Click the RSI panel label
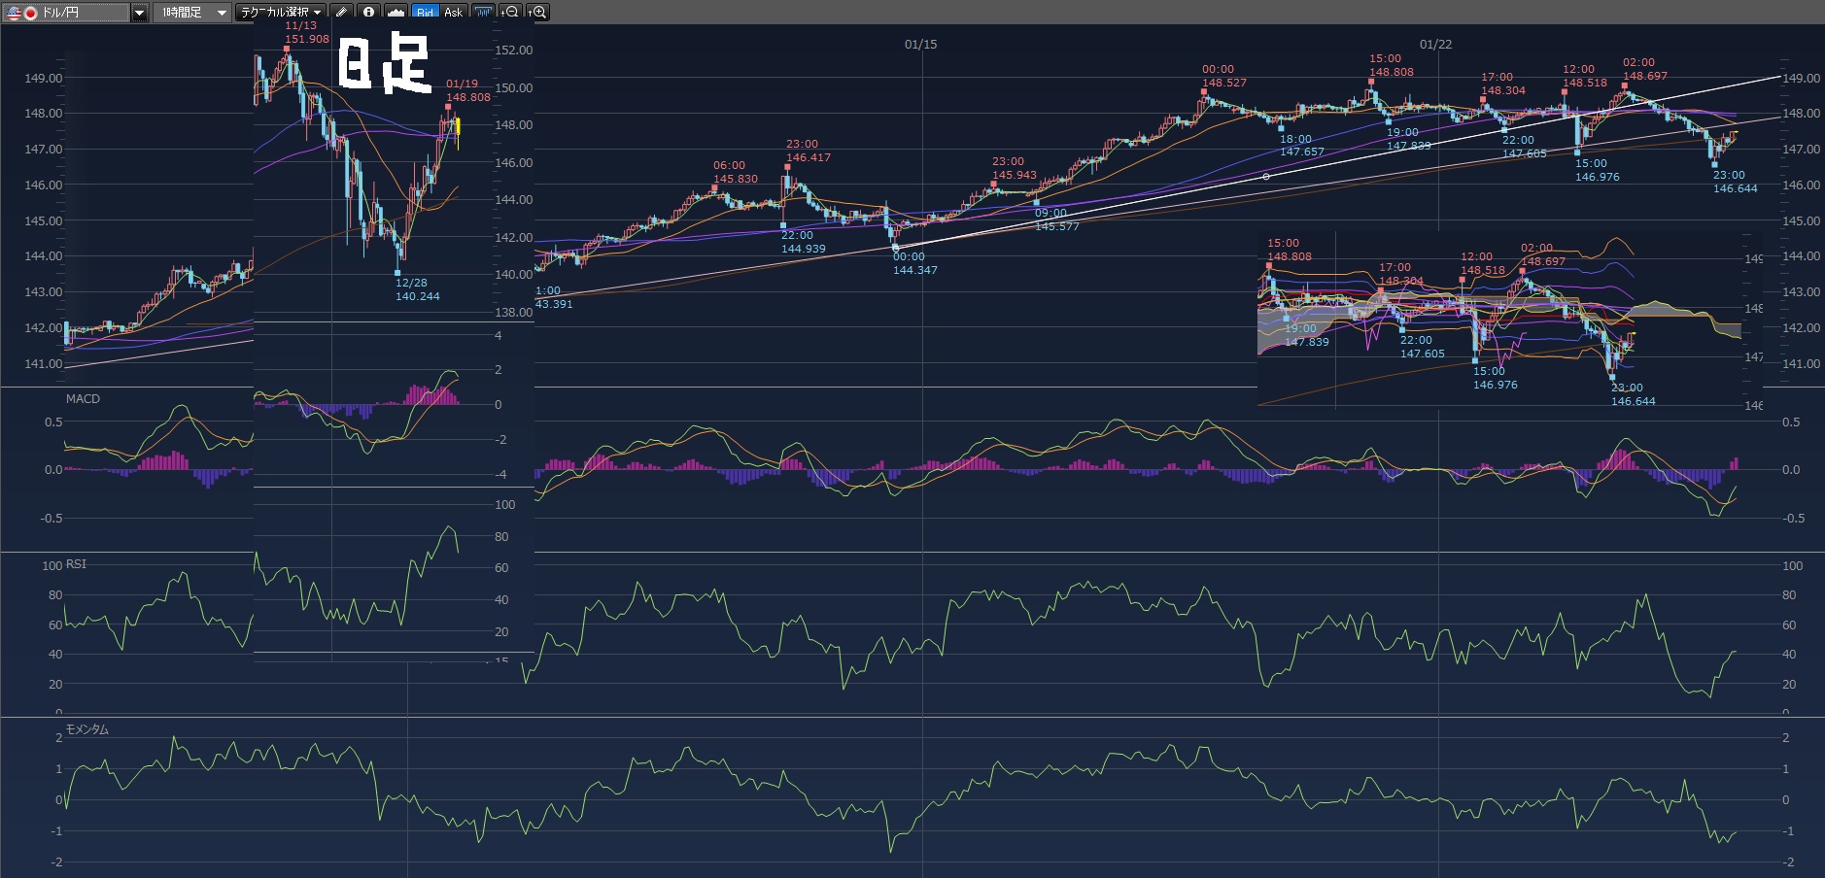Viewport: 1825px width, 878px height. [76, 564]
